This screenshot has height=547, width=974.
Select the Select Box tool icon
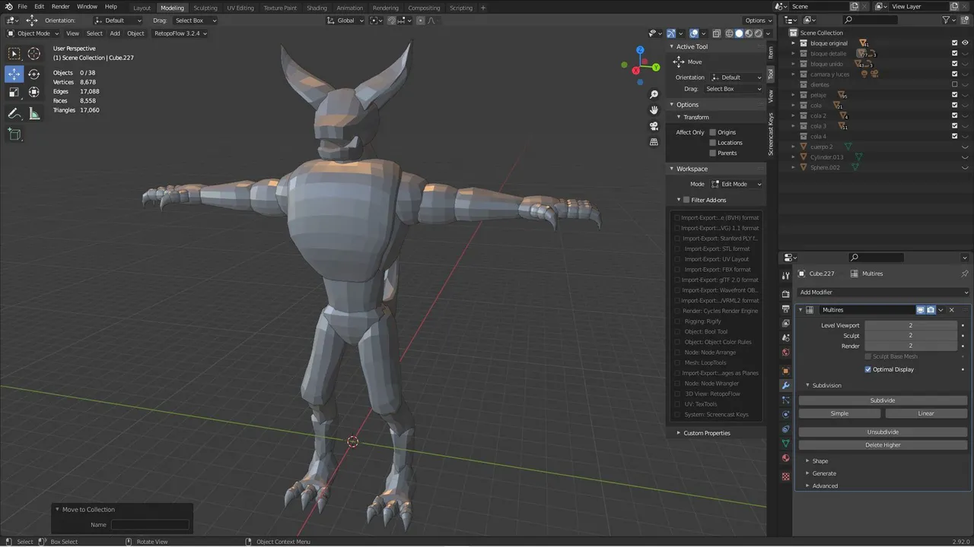14,53
